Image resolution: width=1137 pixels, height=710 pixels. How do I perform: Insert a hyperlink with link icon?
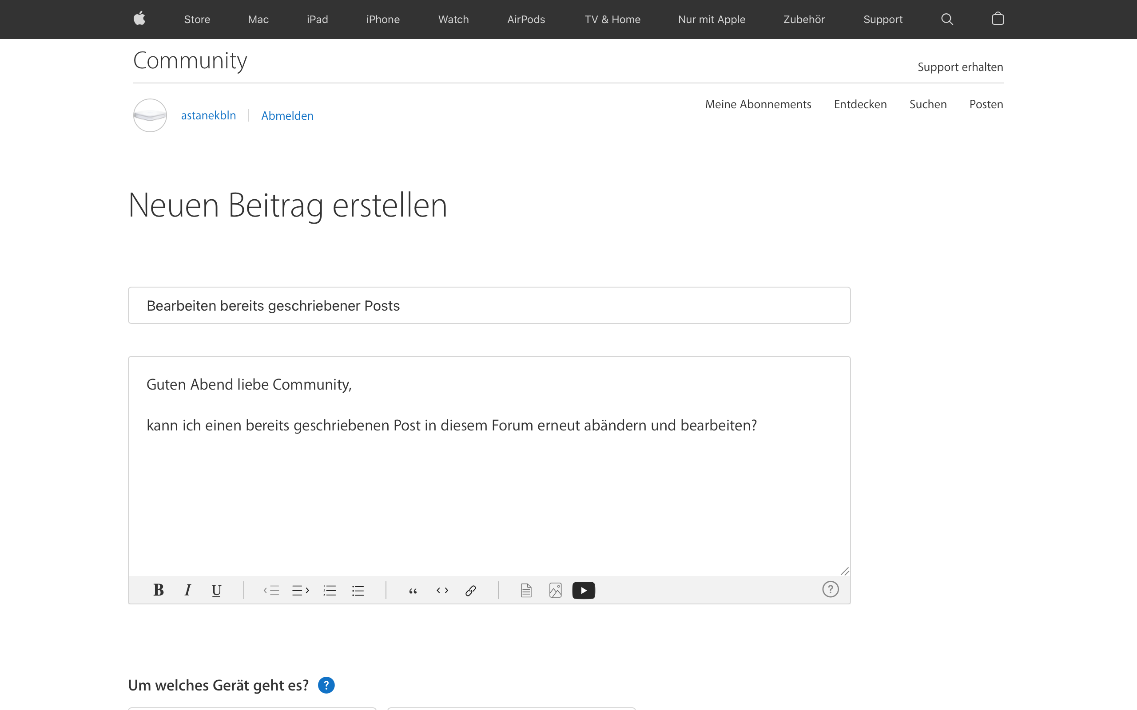click(471, 590)
